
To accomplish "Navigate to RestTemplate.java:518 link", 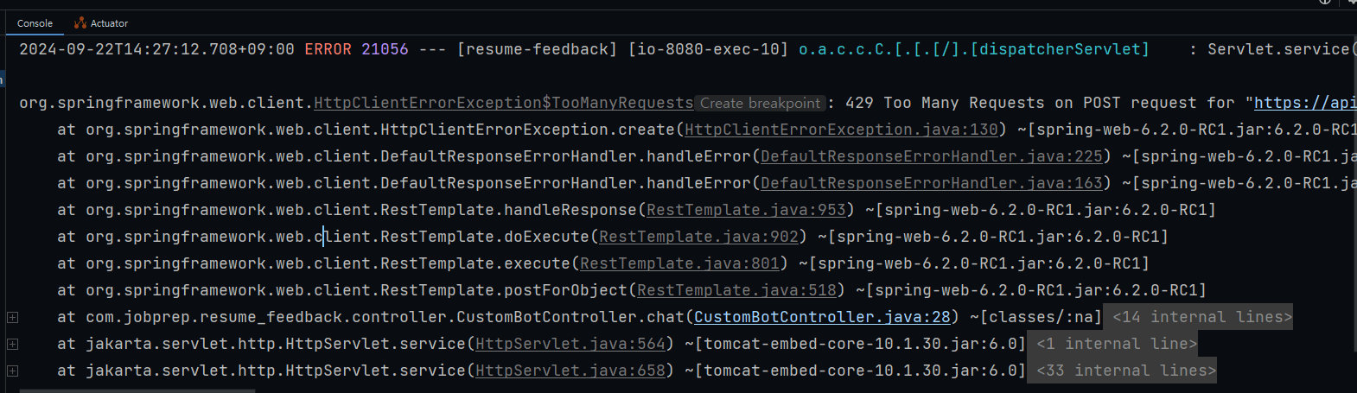I will tap(736, 291).
